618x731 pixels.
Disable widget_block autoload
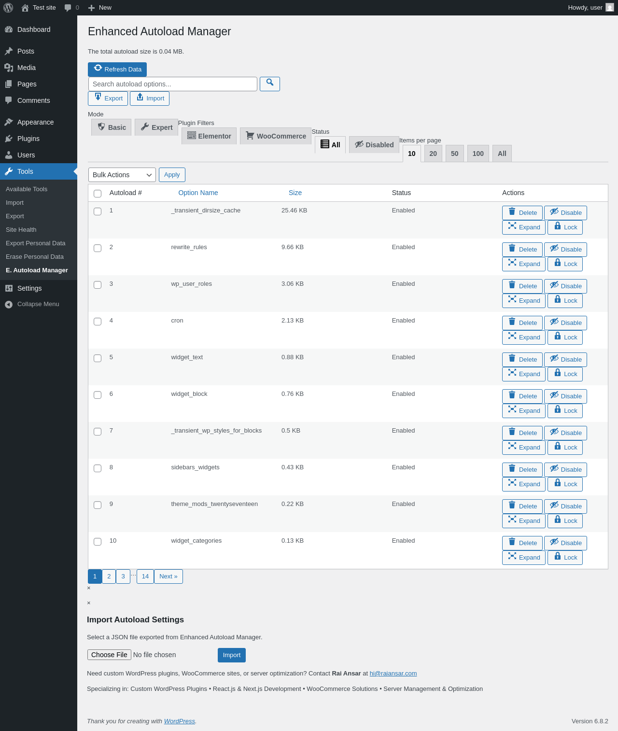tap(565, 396)
